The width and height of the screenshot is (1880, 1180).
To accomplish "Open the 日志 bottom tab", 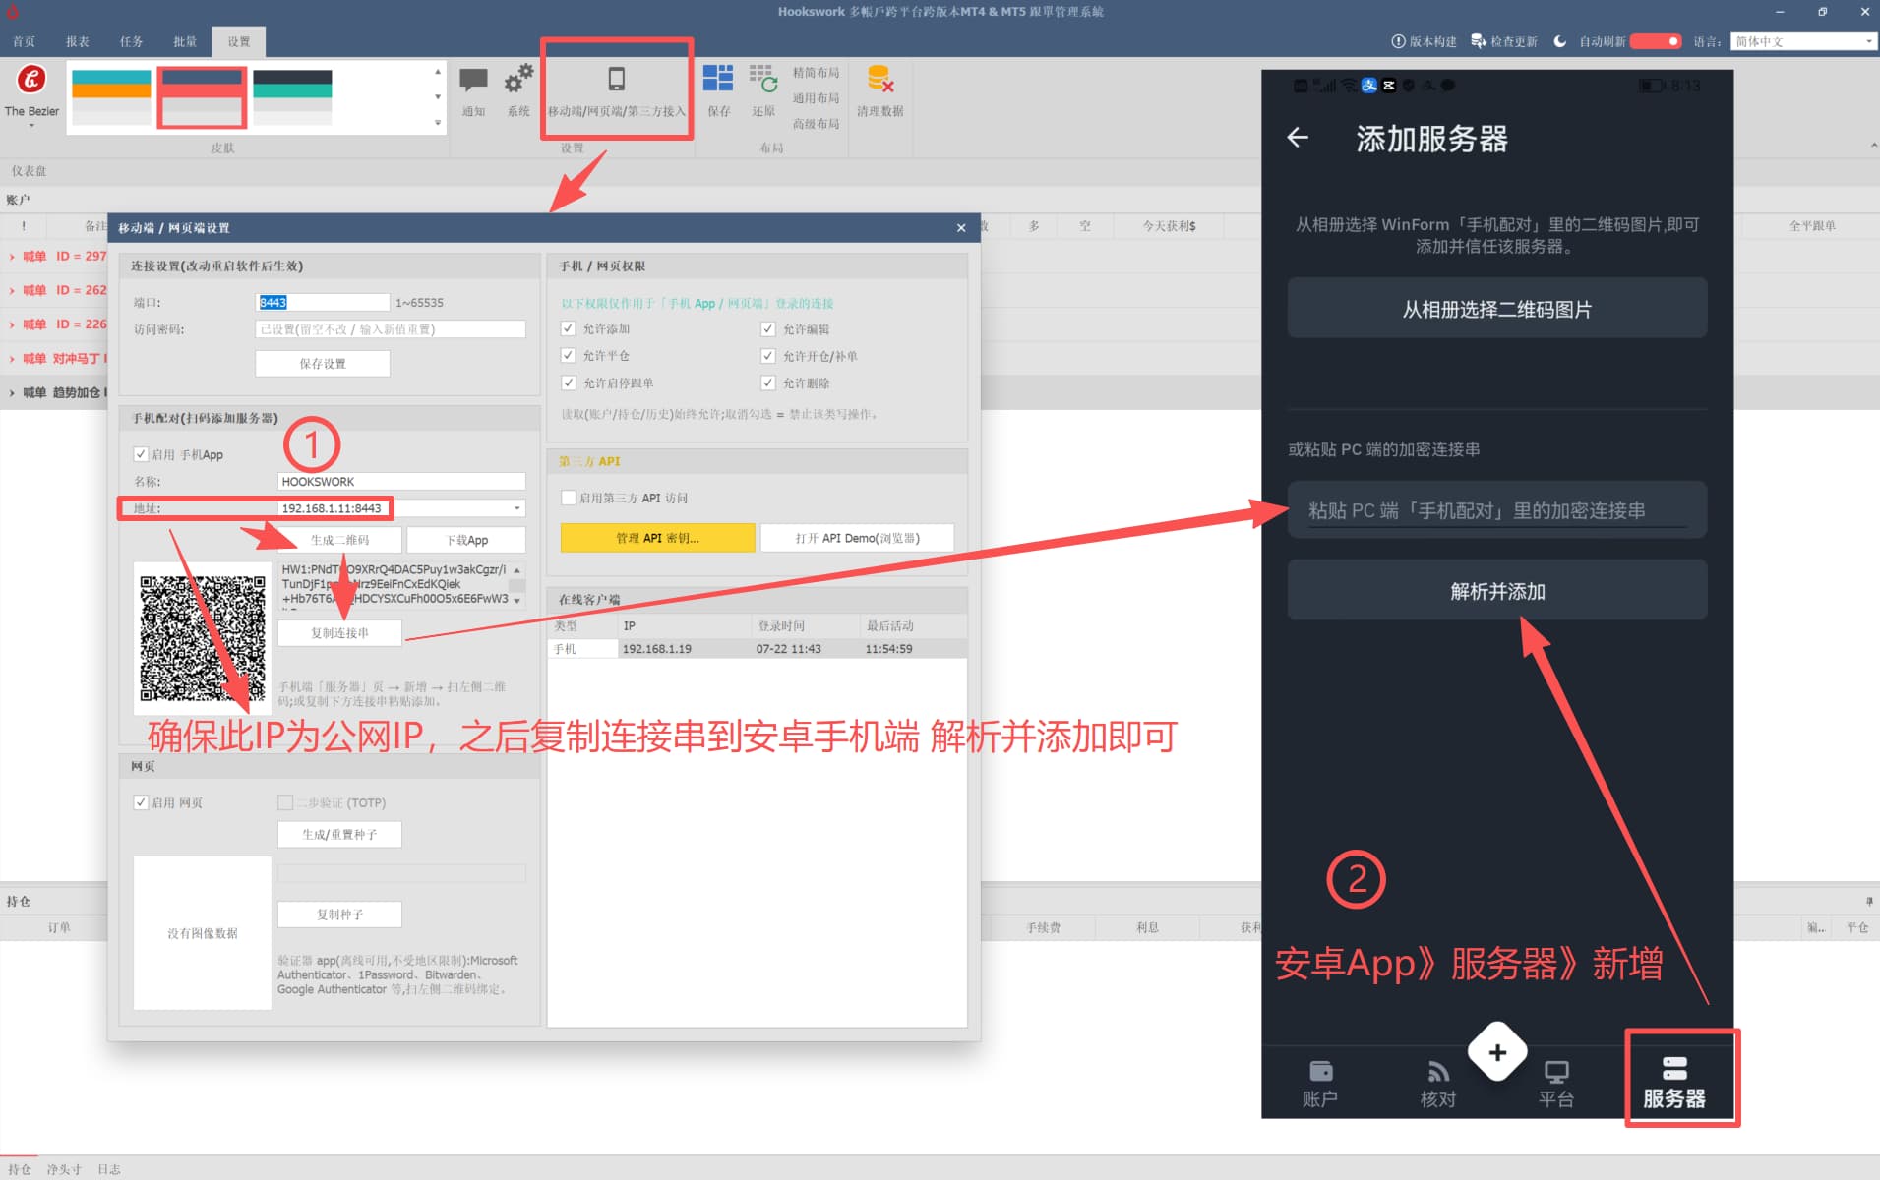I will click(108, 1169).
